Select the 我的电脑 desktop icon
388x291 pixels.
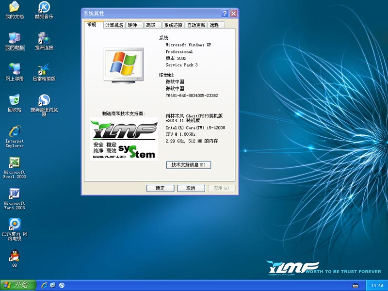pos(15,41)
